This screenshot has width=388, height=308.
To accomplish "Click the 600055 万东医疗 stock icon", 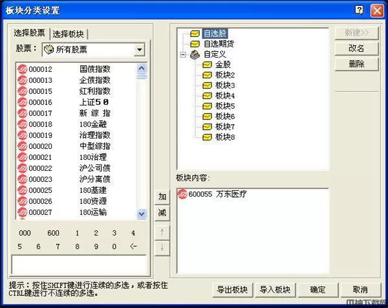I will pyautogui.click(x=182, y=194).
